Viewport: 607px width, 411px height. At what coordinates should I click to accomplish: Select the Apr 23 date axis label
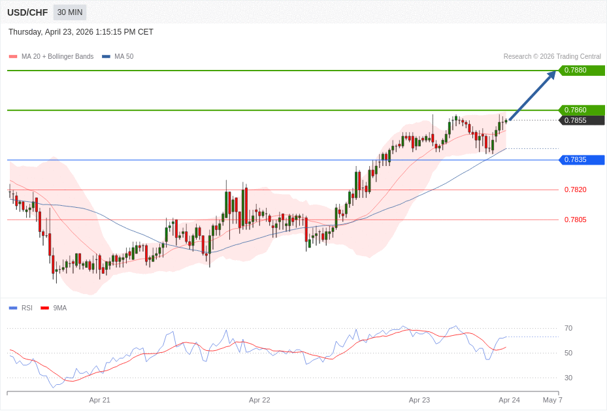tap(419, 400)
